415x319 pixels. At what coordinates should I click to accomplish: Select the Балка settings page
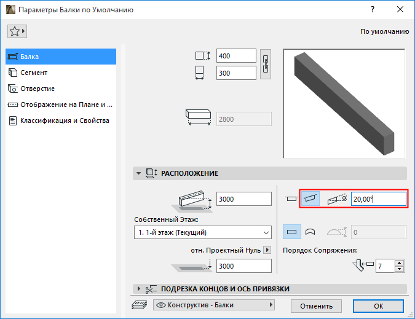click(61, 57)
